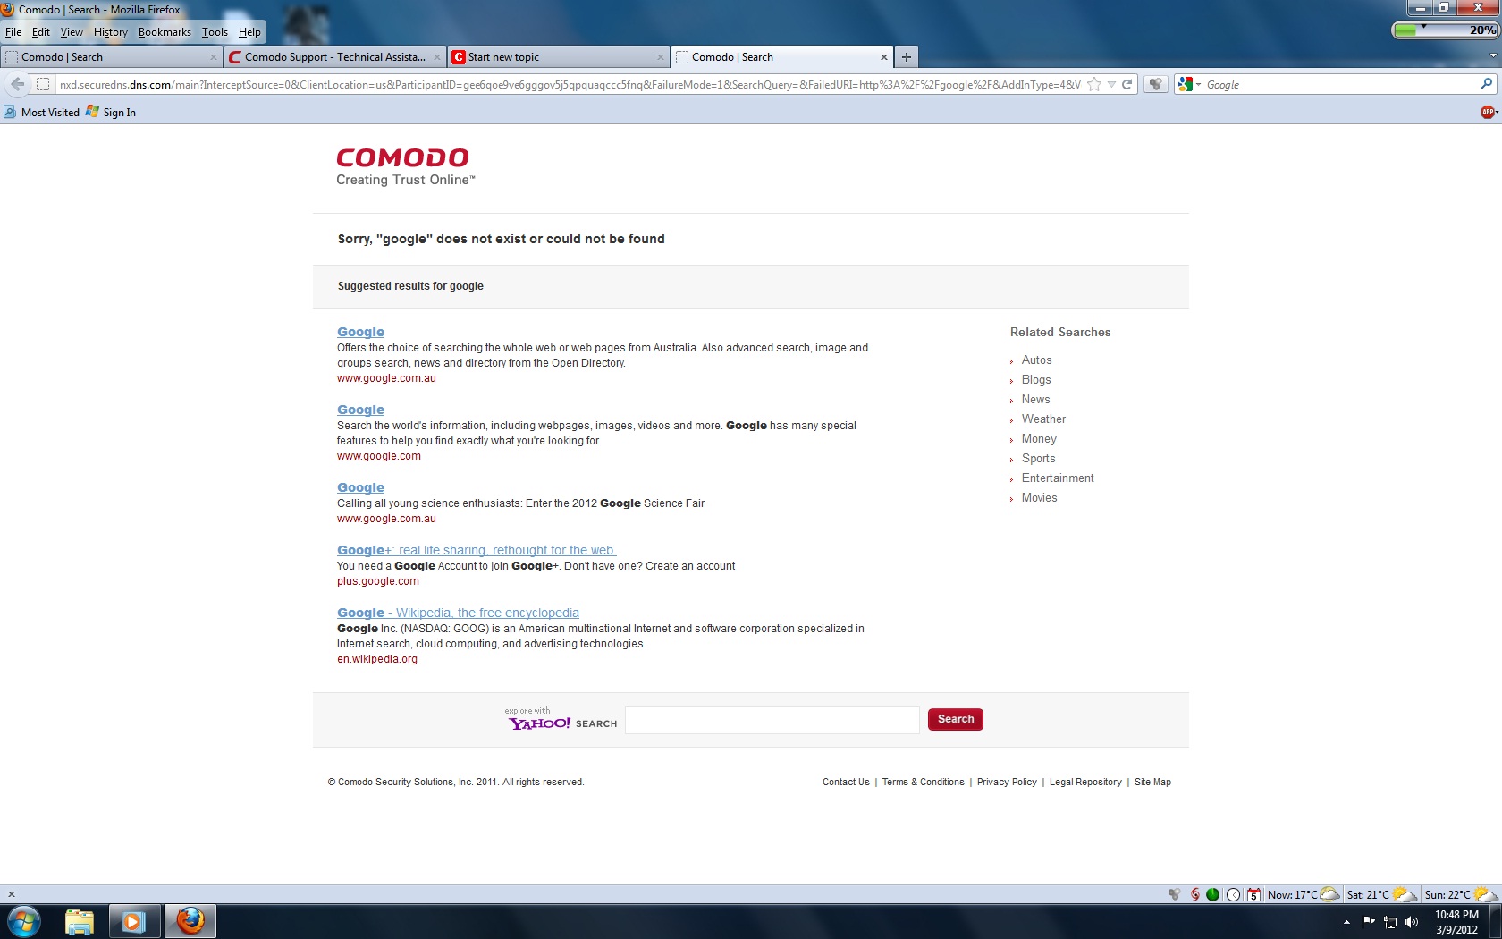
Task: Go back using the back arrow button
Action: pos(17,84)
